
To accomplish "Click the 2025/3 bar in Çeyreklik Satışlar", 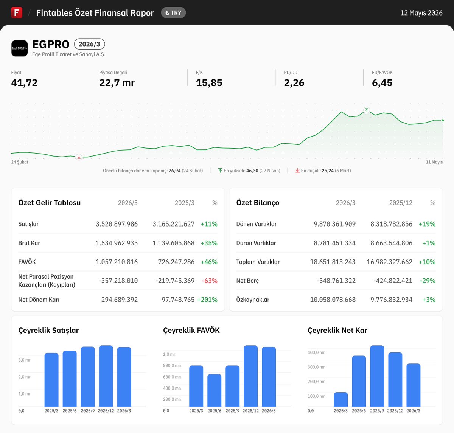I will (x=51, y=380).
